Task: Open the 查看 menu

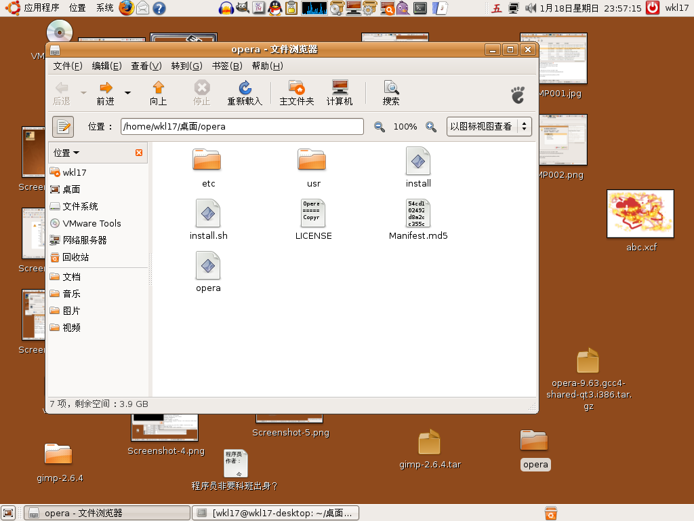Action: [x=146, y=66]
